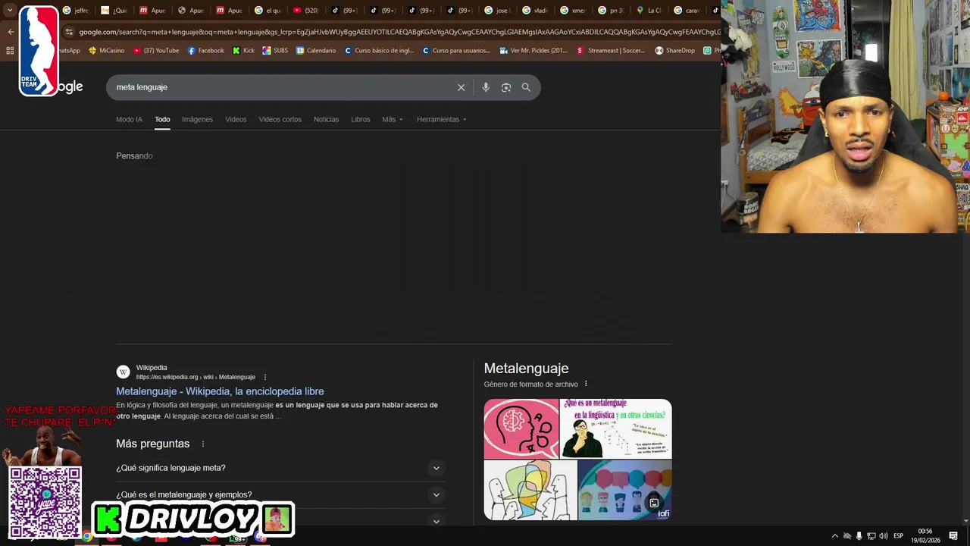Click the Pensando status text
Image resolution: width=970 pixels, height=546 pixels.
click(134, 156)
